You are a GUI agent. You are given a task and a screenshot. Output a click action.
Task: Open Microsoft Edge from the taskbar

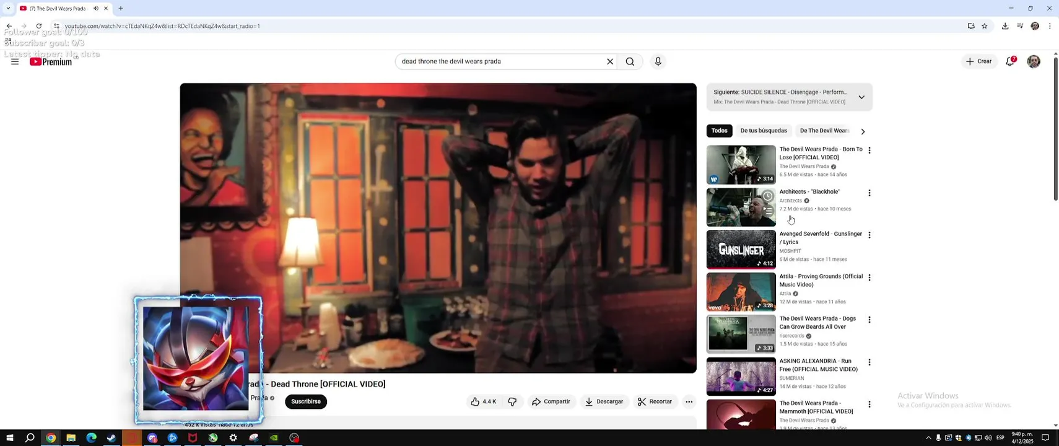pos(91,438)
